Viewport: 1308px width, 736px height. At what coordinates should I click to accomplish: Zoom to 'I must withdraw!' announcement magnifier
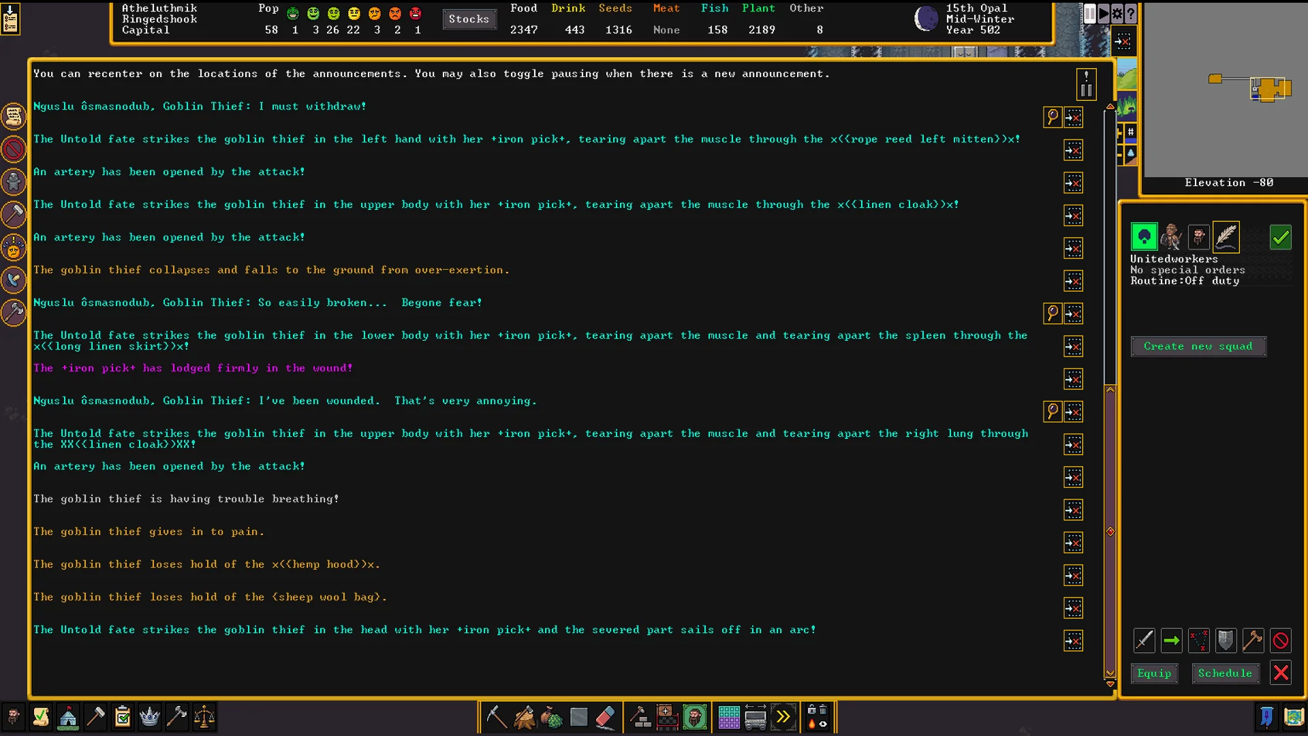[x=1053, y=117]
